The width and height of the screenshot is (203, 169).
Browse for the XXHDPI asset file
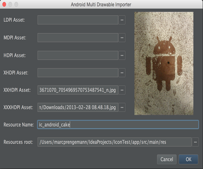tap(122, 90)
